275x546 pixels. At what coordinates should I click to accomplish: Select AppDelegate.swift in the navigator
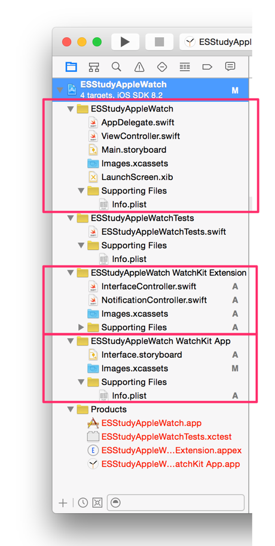pyautogui.click(x=137, y=123)
